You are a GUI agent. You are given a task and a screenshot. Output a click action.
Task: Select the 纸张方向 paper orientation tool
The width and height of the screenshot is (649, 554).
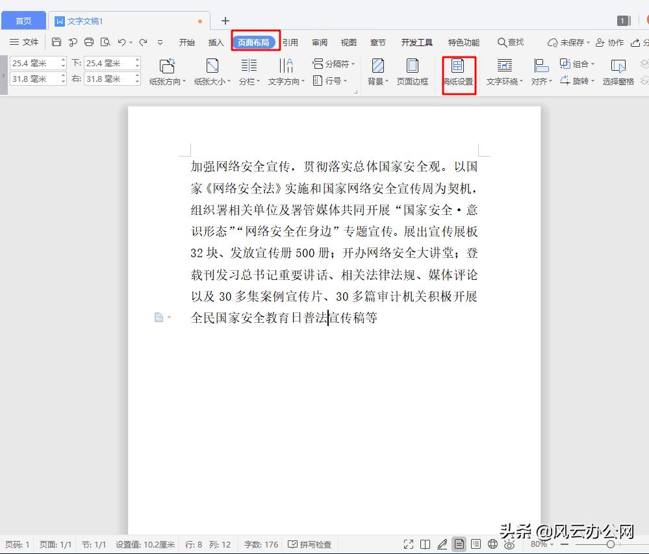point(167,73)
